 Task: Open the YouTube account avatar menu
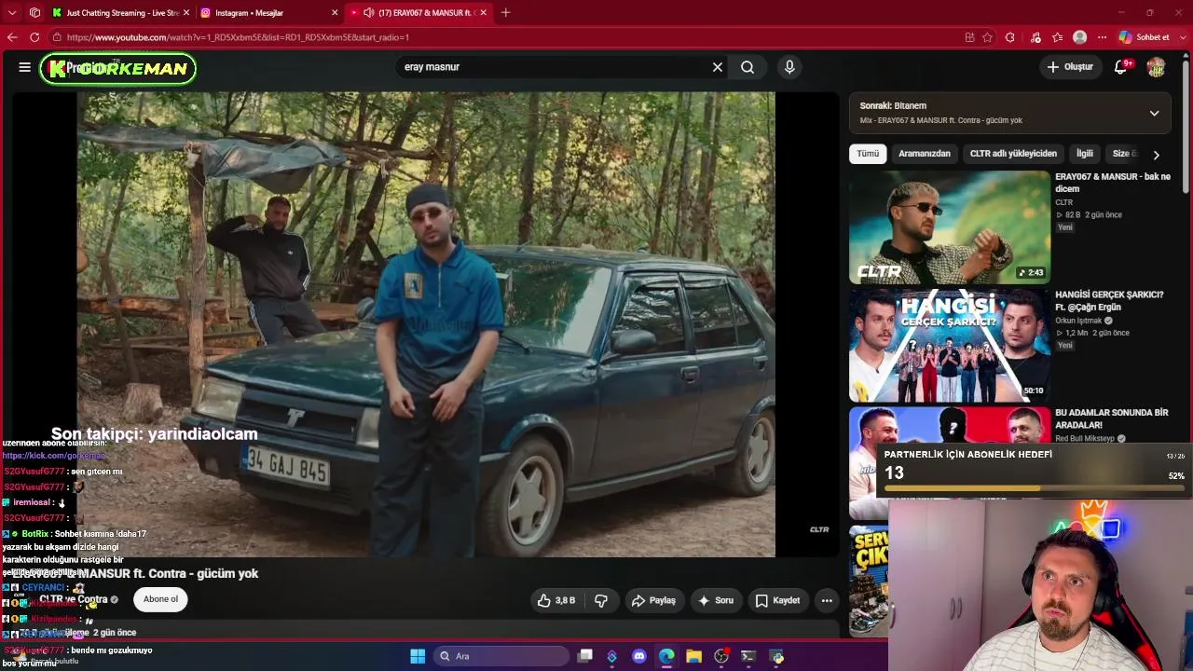1156,67
